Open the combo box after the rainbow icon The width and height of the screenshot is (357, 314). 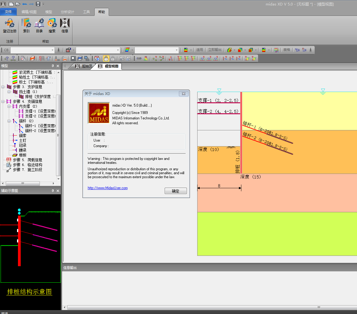tap(177, 50)
